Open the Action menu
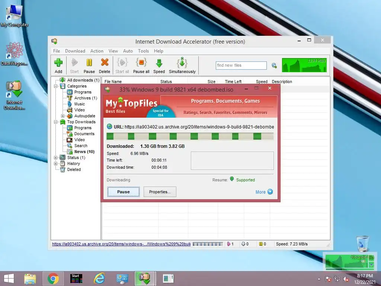The image size is (381, 286). point(97,51)
